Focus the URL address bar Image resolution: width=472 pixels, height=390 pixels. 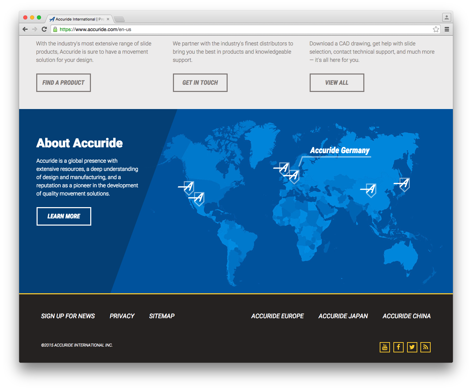click(x=239, y=29)
